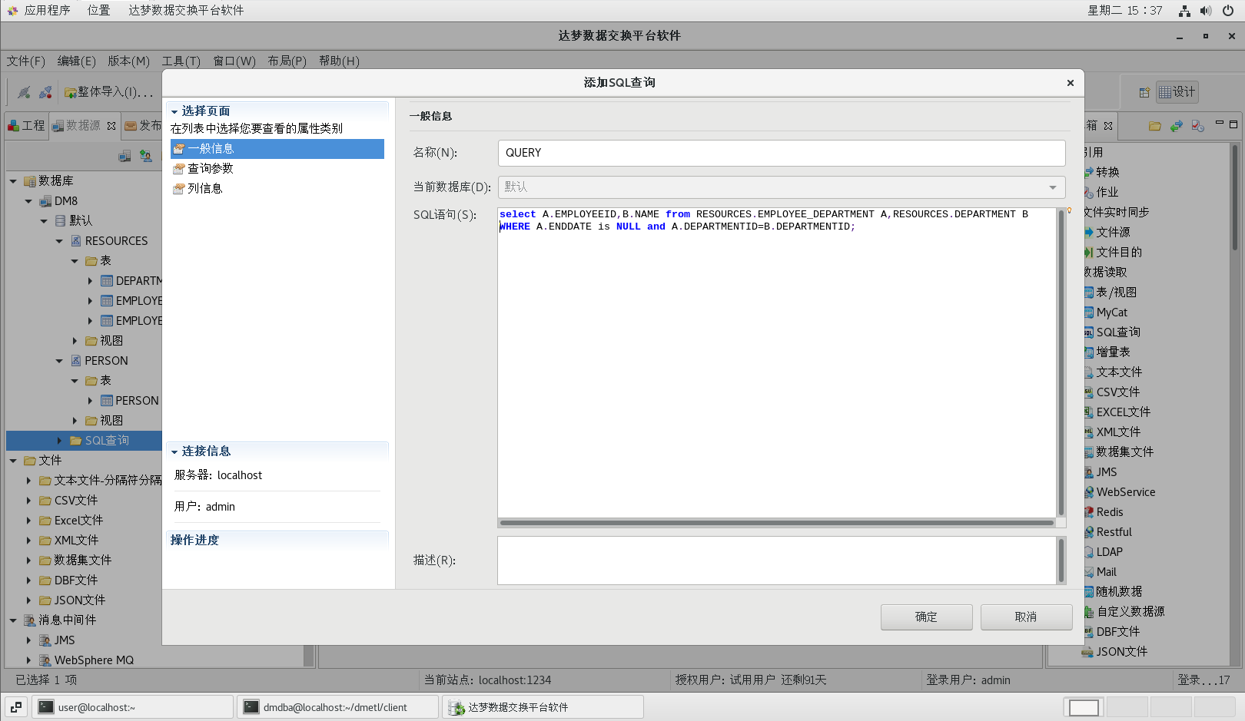Image resolution: width=1245 pixels, height=721 pixels.
Task: Open the 帮助(H) menu
Action: (339, 61)
